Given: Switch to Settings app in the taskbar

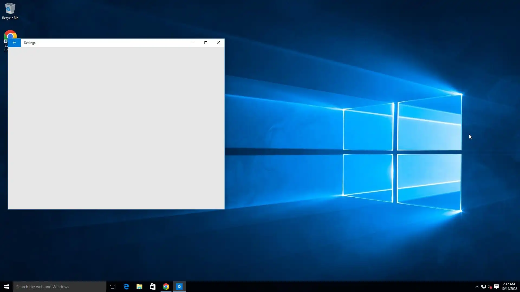Looking at the screenshot, I should pos(179,287).
